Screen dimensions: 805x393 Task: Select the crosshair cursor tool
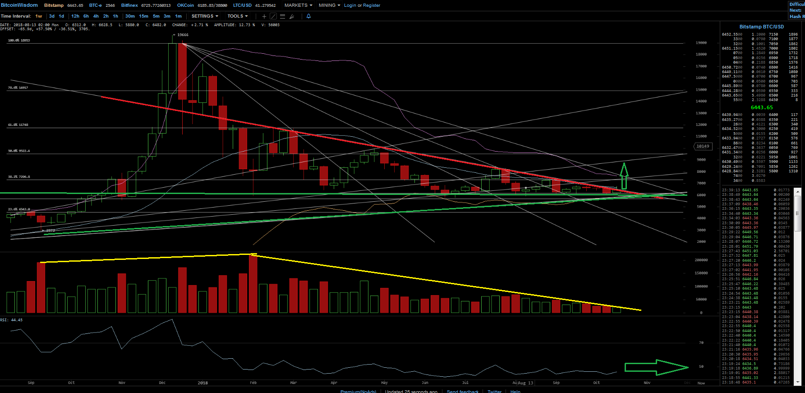coord(264,16)
